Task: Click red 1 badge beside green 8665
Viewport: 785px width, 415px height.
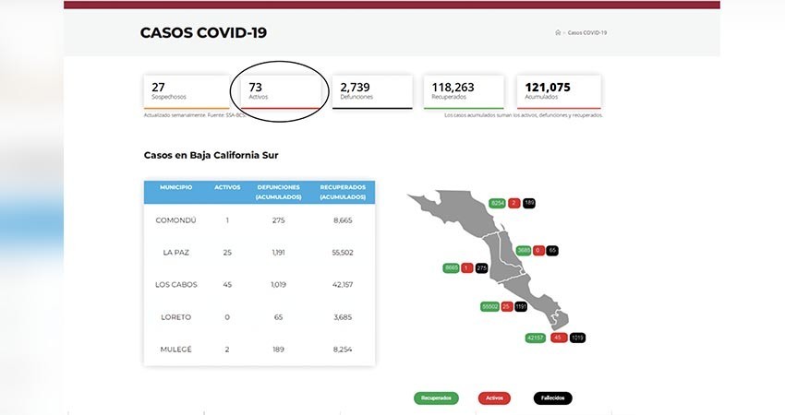Action: tap(467, 268)
